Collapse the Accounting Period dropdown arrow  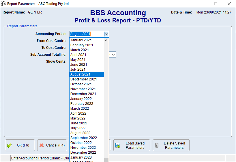pos(106,34)
